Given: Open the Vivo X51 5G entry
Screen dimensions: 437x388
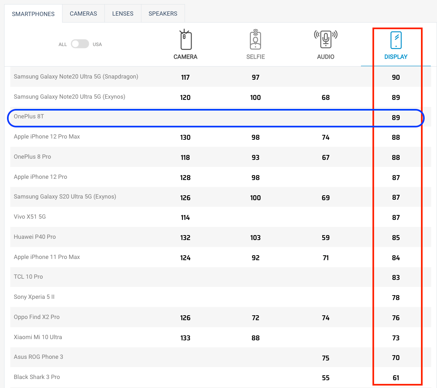Looking at the screenshot, I should pos(30,217).
